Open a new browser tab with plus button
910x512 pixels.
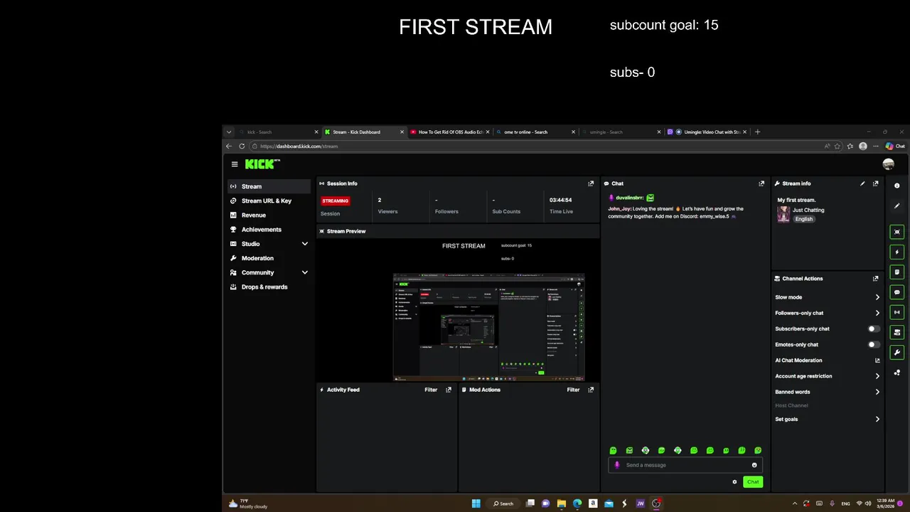click(757, 132)
